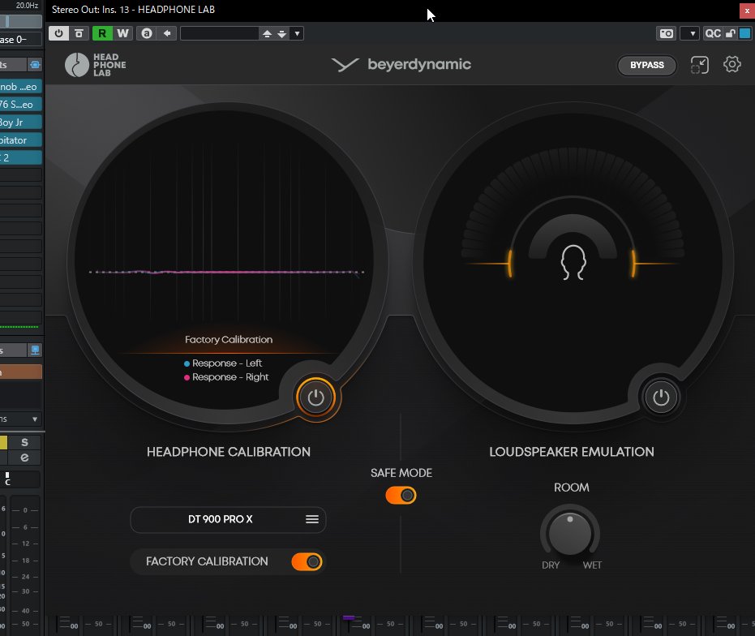Screen dimensions: 755x636
Task: Disable the Safe Mode switch
Action: pyautogui.click(x=401, y=496)
